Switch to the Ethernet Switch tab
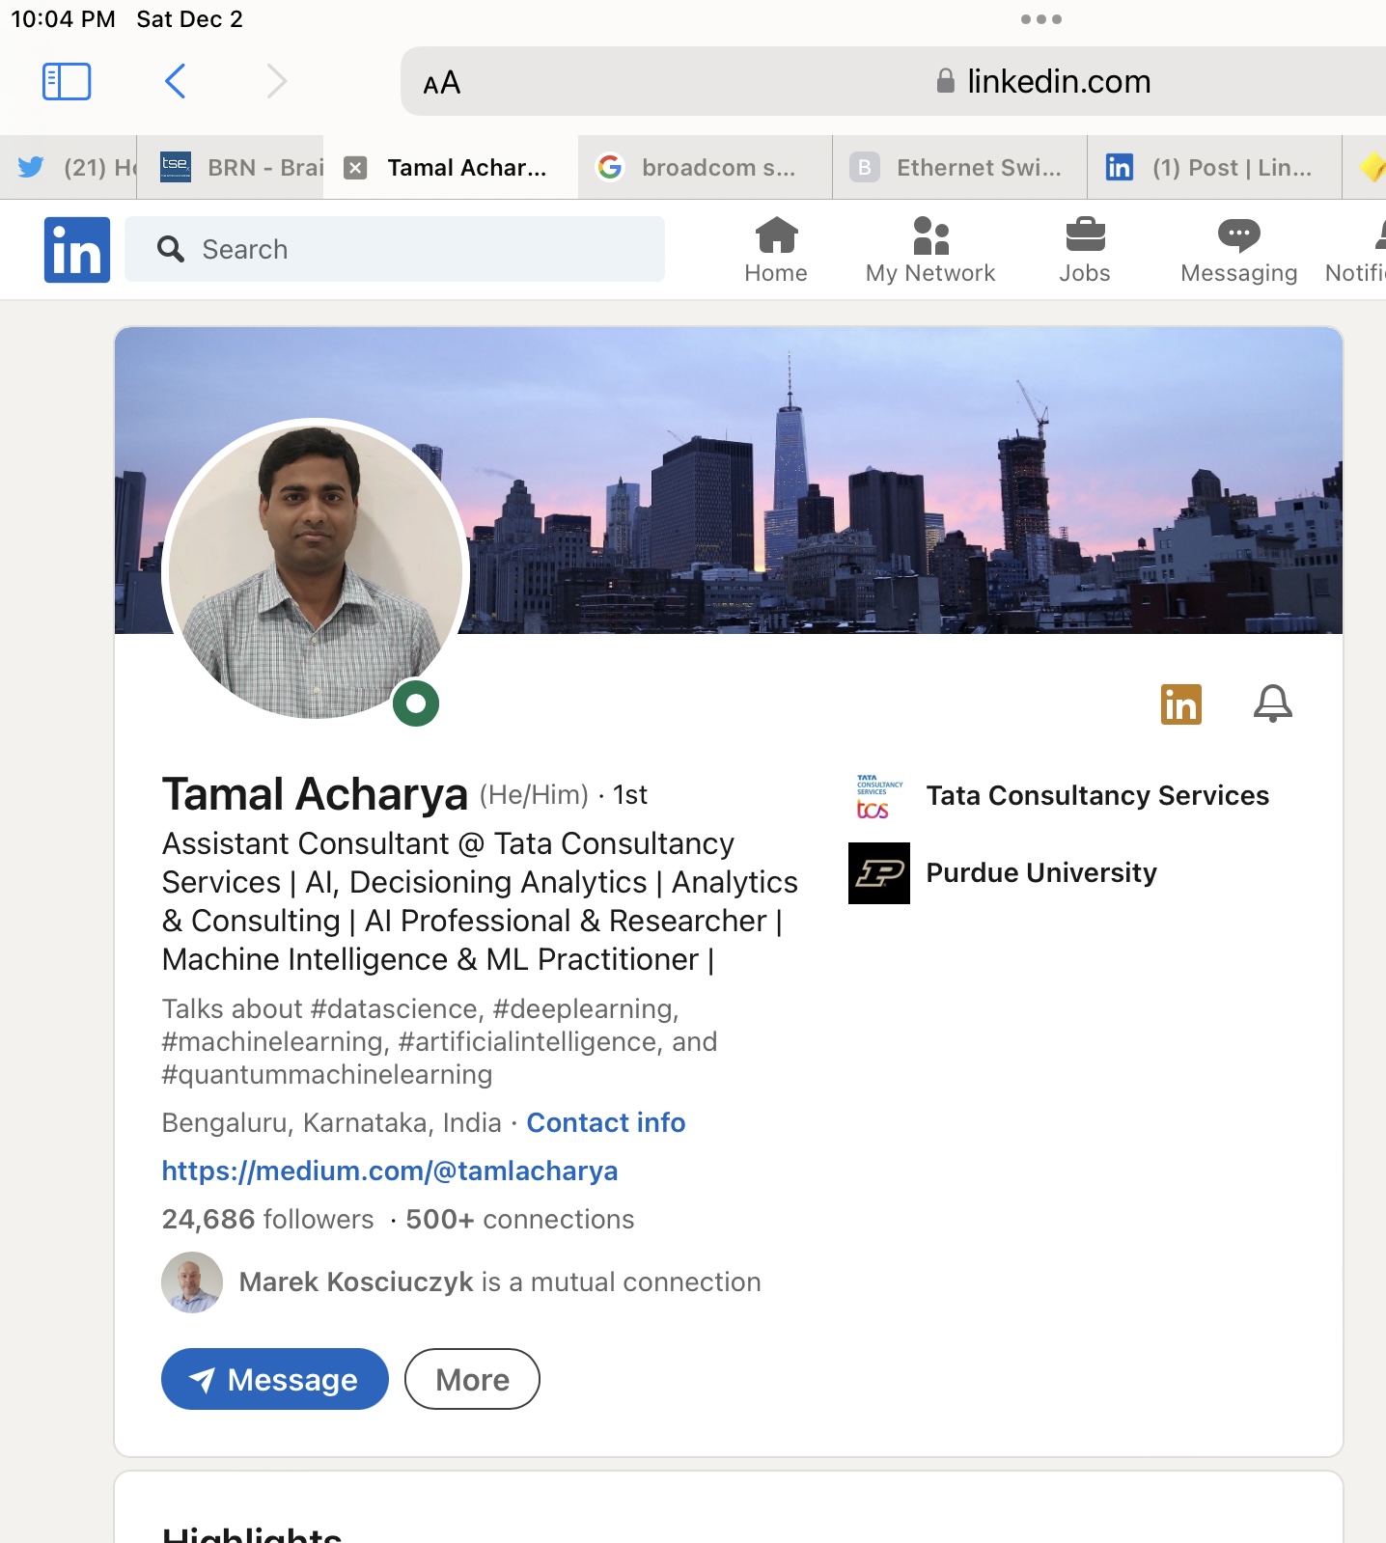The image size is (1386, 1543). 960,168
